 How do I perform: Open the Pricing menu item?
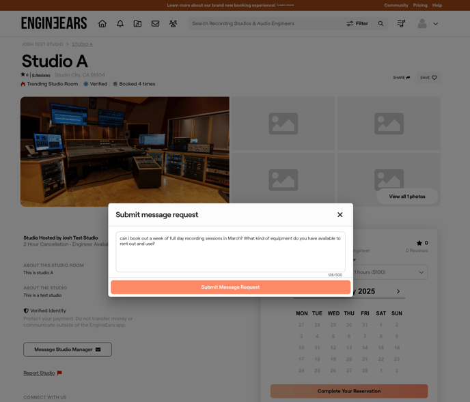click(420, 5)
